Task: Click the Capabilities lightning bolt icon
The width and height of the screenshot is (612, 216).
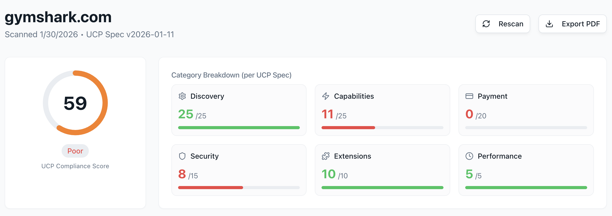Action: click(326, 96)
